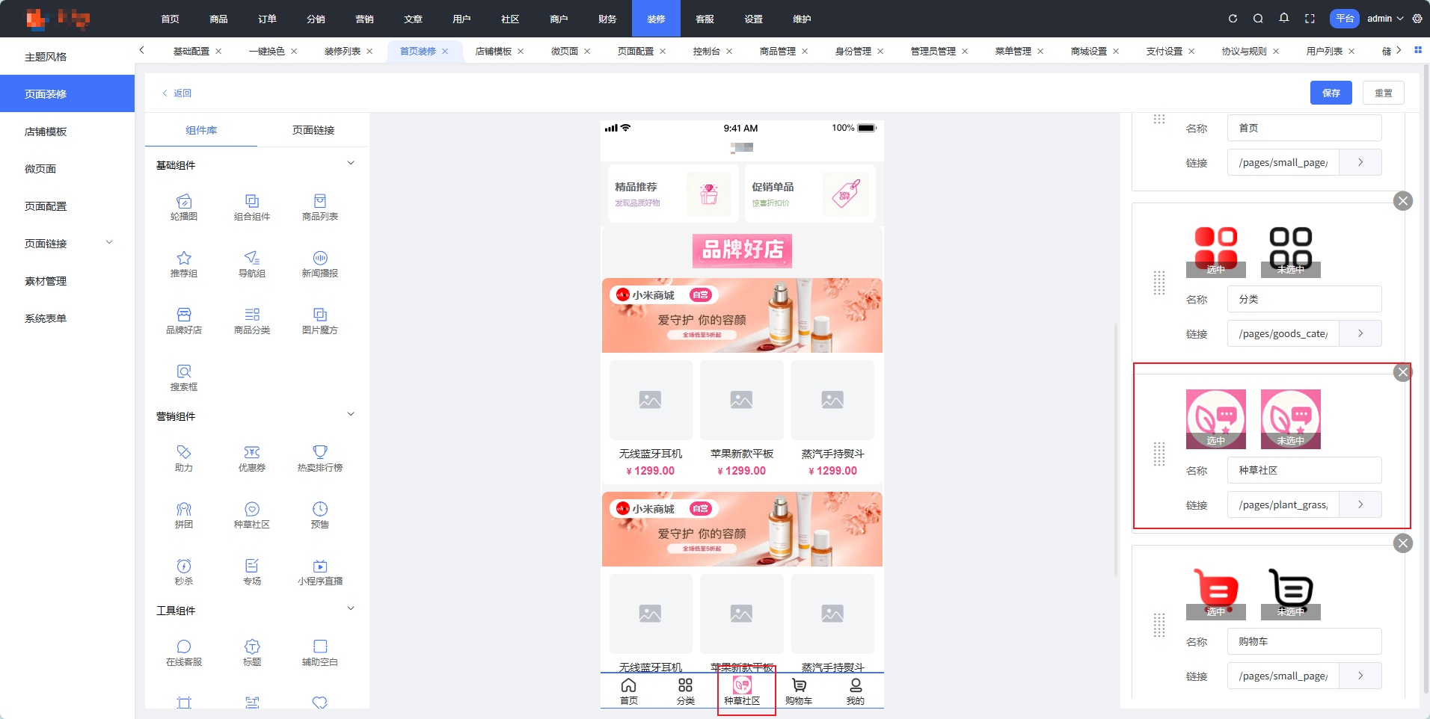This screenshot has height=719, width=1430.
Task: Collapse the 基础组件 section
Action: point(351,164)
